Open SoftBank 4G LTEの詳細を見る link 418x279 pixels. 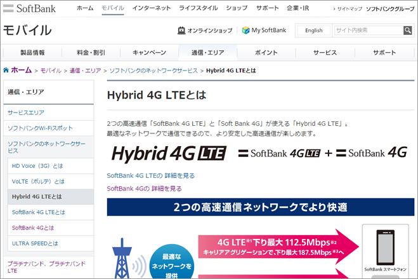click(x=150, y=175)
